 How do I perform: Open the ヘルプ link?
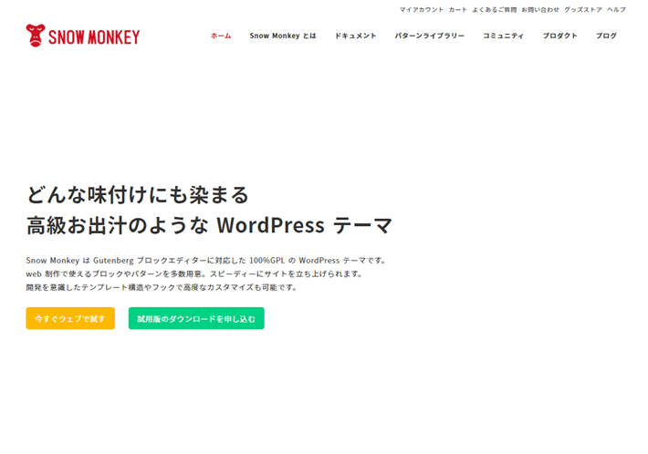(x=616, y=9)
